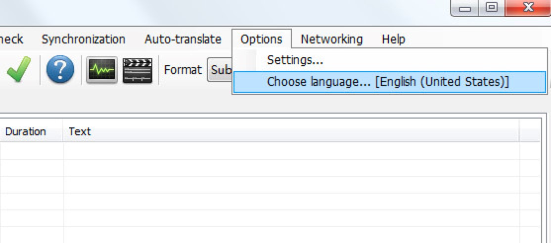Open the Synchronization menu
The width and height of the screenshot is (551, 243).
pyautogui.click(x=83, y=40)
